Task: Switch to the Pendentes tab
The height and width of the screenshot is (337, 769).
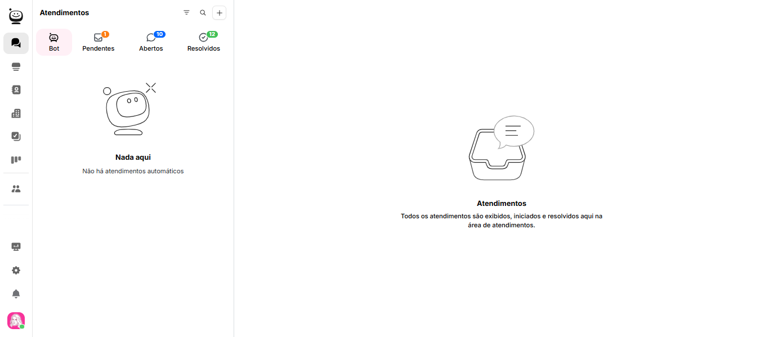Action: [99, 42]
